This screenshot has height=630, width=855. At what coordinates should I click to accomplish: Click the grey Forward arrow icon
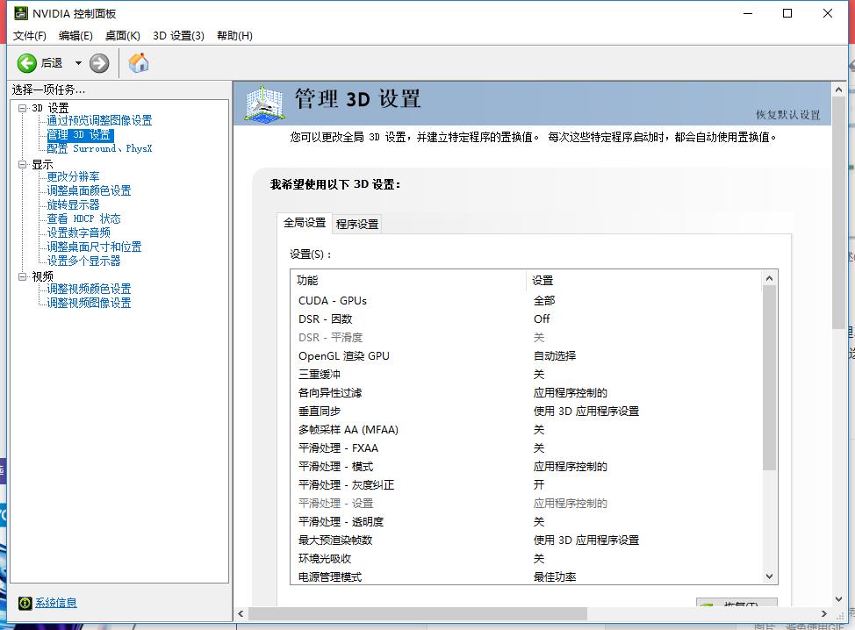[99, 63]
